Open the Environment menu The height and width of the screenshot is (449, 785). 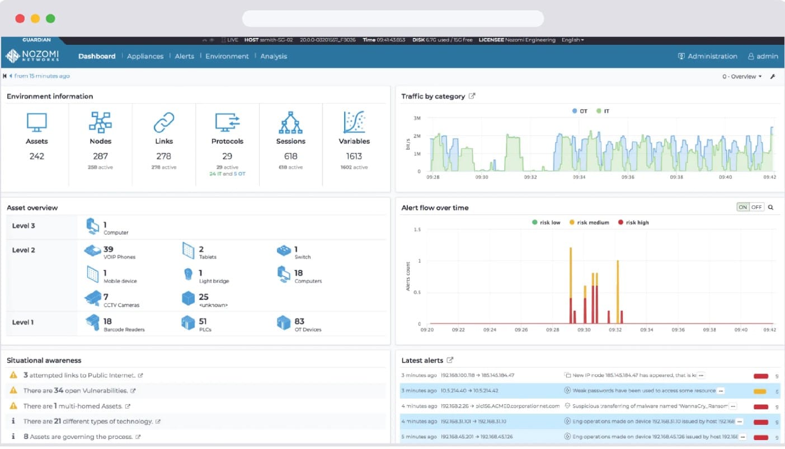pos(227,56)
